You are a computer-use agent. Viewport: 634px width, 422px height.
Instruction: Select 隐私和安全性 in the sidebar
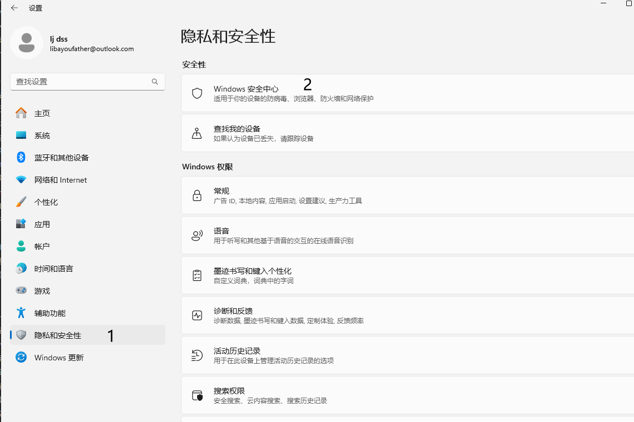(x=88, y=335)
